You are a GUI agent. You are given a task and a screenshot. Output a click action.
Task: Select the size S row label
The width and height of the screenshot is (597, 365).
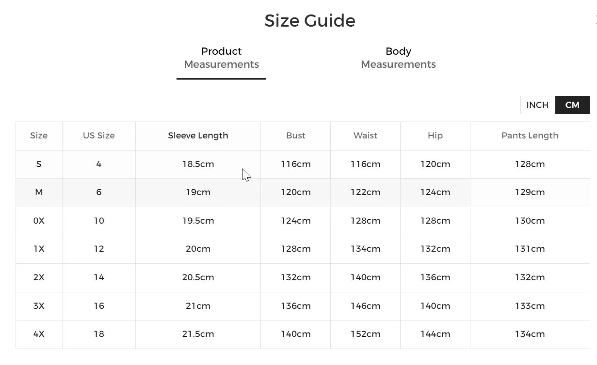pyautogui.click(x=39, y=164)
